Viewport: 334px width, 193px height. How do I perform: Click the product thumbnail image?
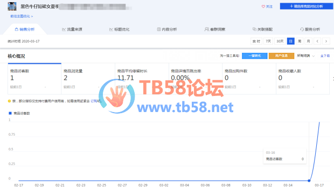click(x=12, y=6)
